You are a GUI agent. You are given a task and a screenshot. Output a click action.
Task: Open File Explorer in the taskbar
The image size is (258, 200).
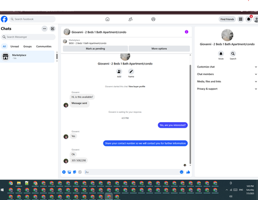19,183
